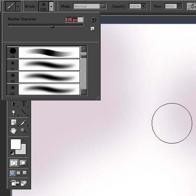Select the Type tool
Screen dimensions: 196x196
(24, 104)
